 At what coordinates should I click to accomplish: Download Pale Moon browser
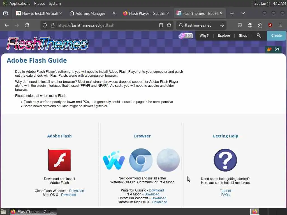click(152, 194)
